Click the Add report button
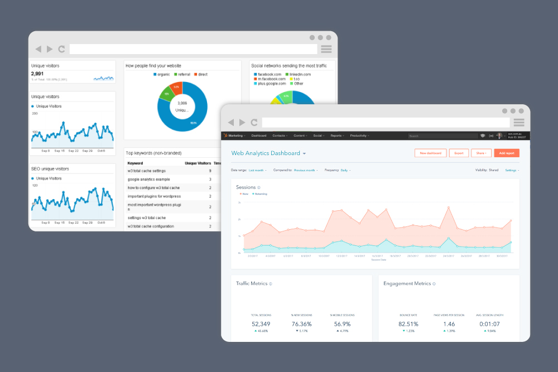Viewport: 558px width, 372px height. pos(507,153)
